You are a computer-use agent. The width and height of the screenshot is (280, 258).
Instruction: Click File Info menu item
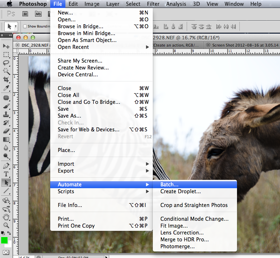click(102, 205)
